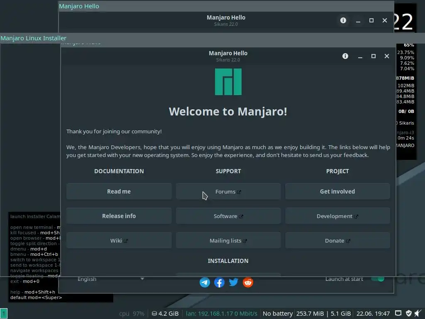Click the 'dmenu - mod+d' shortcut line
Image resolution: width=425 pixels, height=319 pixels.
click(29, 249)
